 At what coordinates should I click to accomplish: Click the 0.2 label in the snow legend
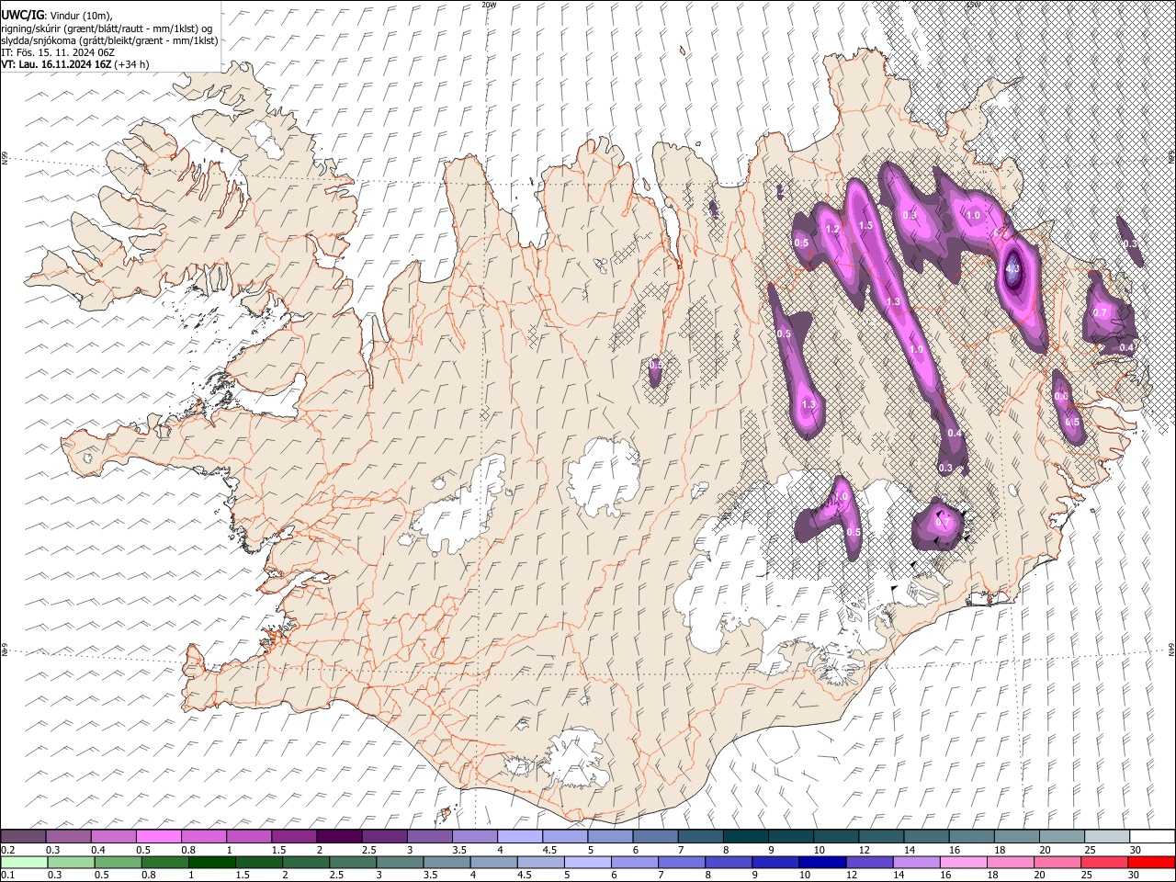pos(8,850)
